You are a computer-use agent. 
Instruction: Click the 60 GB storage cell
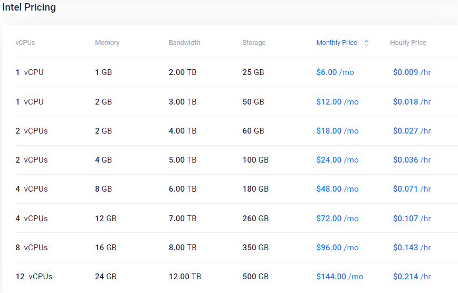point(253,130)
